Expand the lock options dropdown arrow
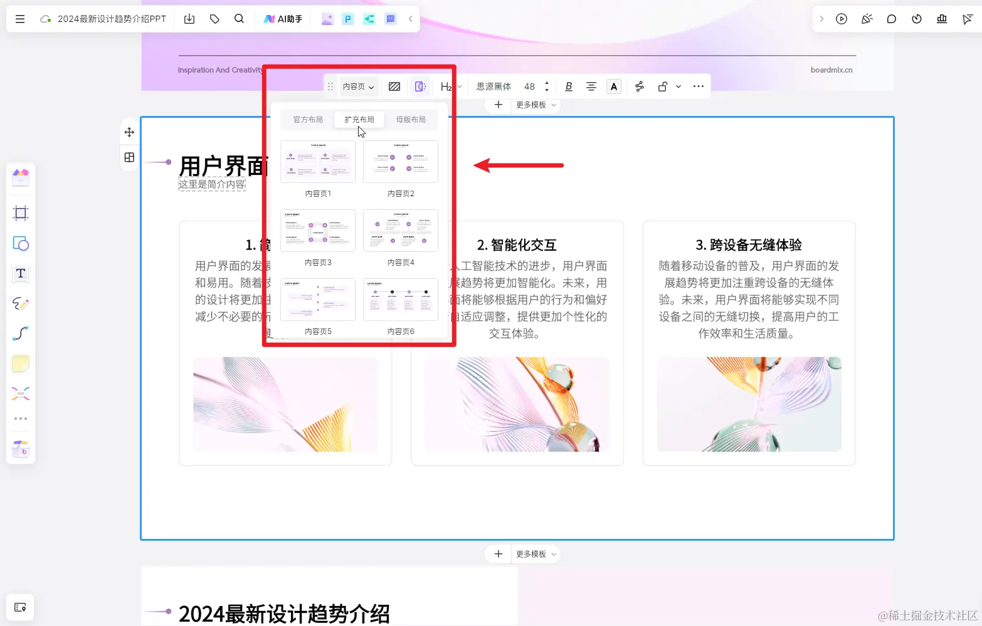Viewport: 982px width, 626px height. [x=678, y=86]
